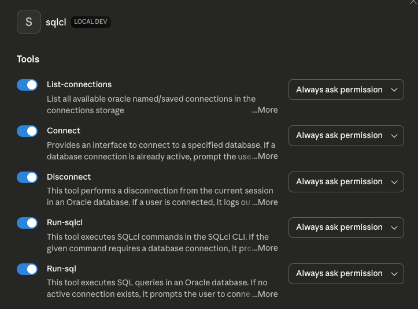
Task: Click the sqlcl server name title
Action: coord(56,22)
